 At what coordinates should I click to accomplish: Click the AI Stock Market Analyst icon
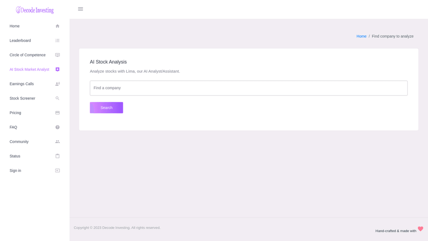(57, 69)
